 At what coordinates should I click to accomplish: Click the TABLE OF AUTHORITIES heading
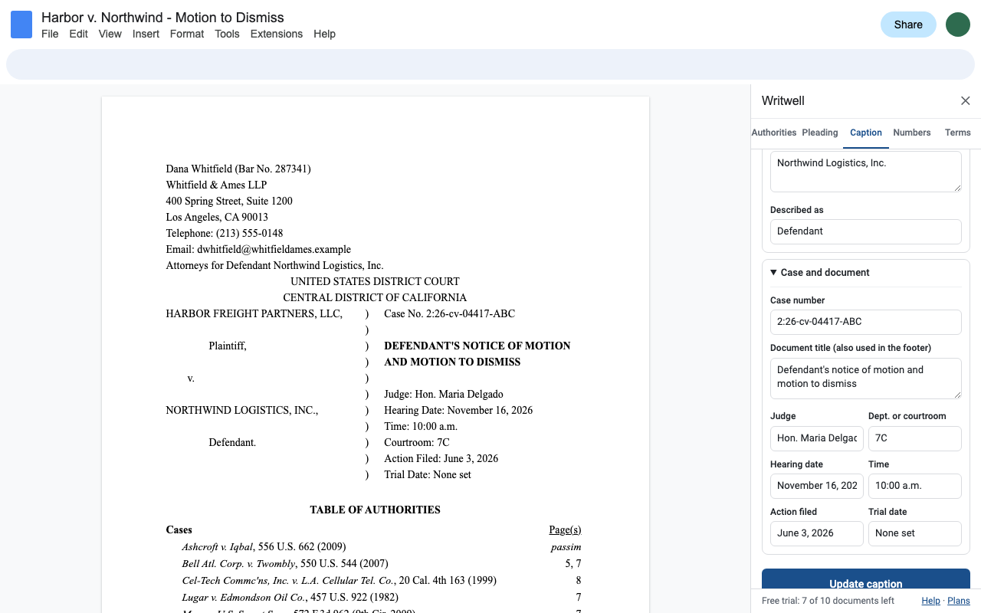coord(375,510)
